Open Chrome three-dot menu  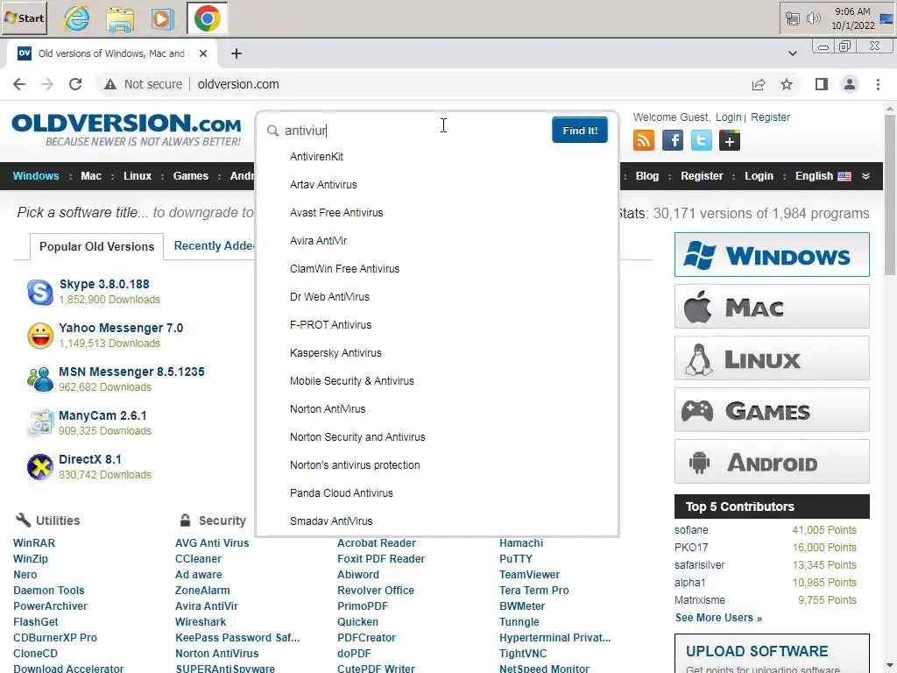coord(878,85)
